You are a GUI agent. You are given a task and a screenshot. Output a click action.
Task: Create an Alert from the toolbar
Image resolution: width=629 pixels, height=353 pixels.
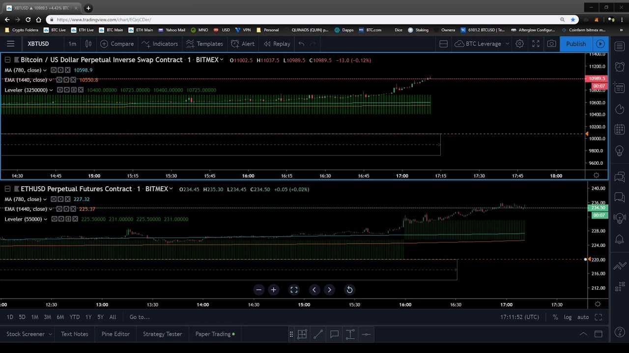[x=243, y=44]
